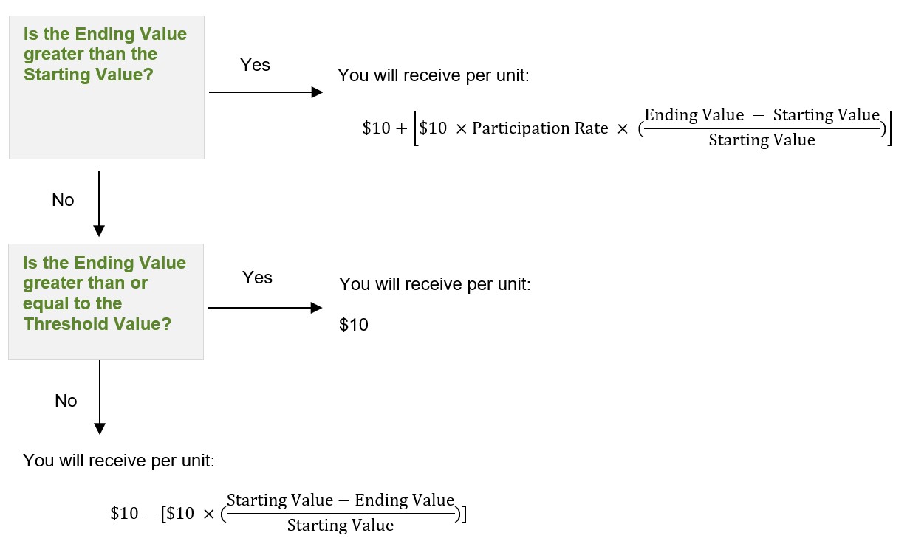
Task: Click 'Participation Rate' in the formula
Action: tap(540, 128)
